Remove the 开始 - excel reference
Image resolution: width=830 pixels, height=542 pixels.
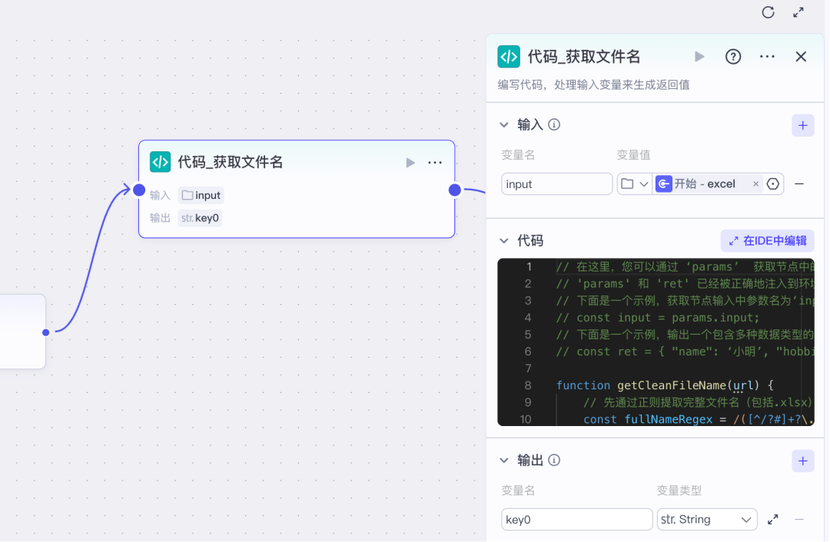[x=756, y=184]
